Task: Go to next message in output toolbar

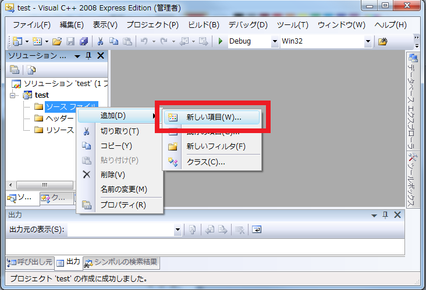Action: click(x=222, y=230)
